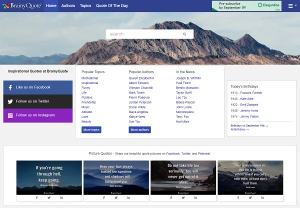The image size is (300, 208).
Task: Open Sun Tzu author link
Action: (x=134, y=121)
